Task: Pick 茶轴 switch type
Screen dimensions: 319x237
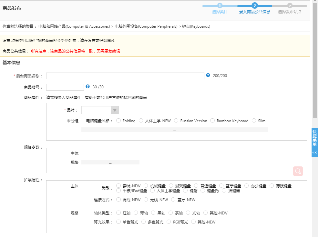Action: [171, 212]
